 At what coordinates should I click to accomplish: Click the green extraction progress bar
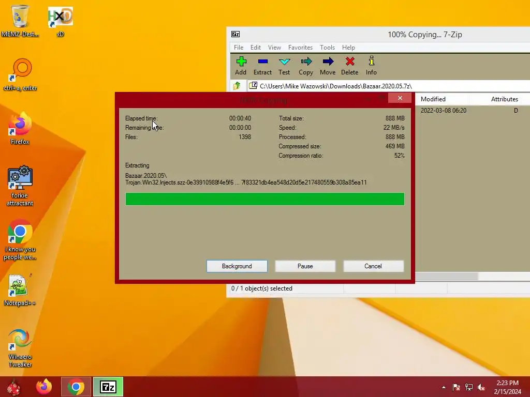265,199
